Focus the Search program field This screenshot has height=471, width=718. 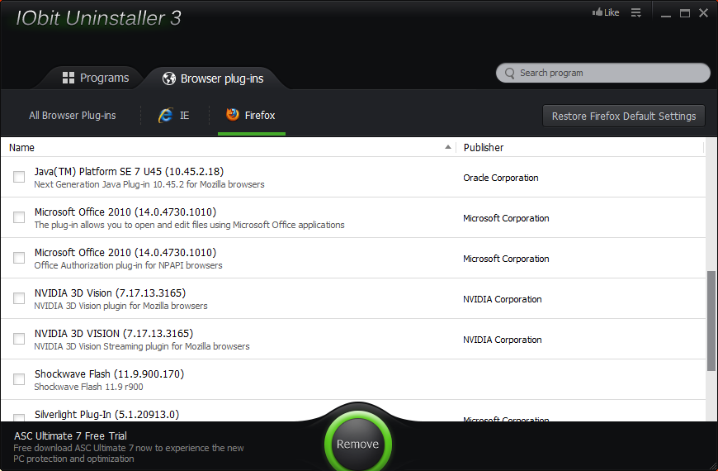(603, 73)
